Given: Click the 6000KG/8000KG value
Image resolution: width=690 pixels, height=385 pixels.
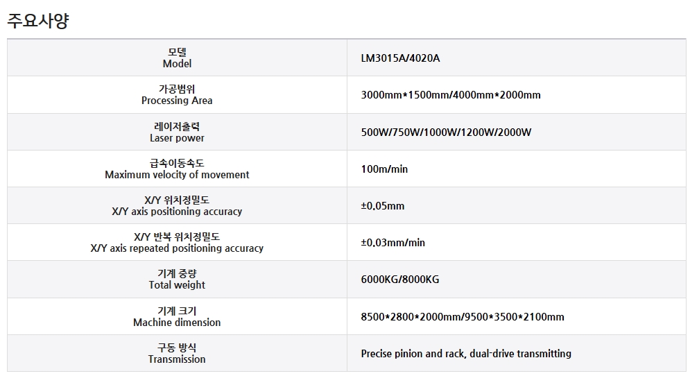Looking at the screenshot, I should pyautogui.click(x=400, y=280).
